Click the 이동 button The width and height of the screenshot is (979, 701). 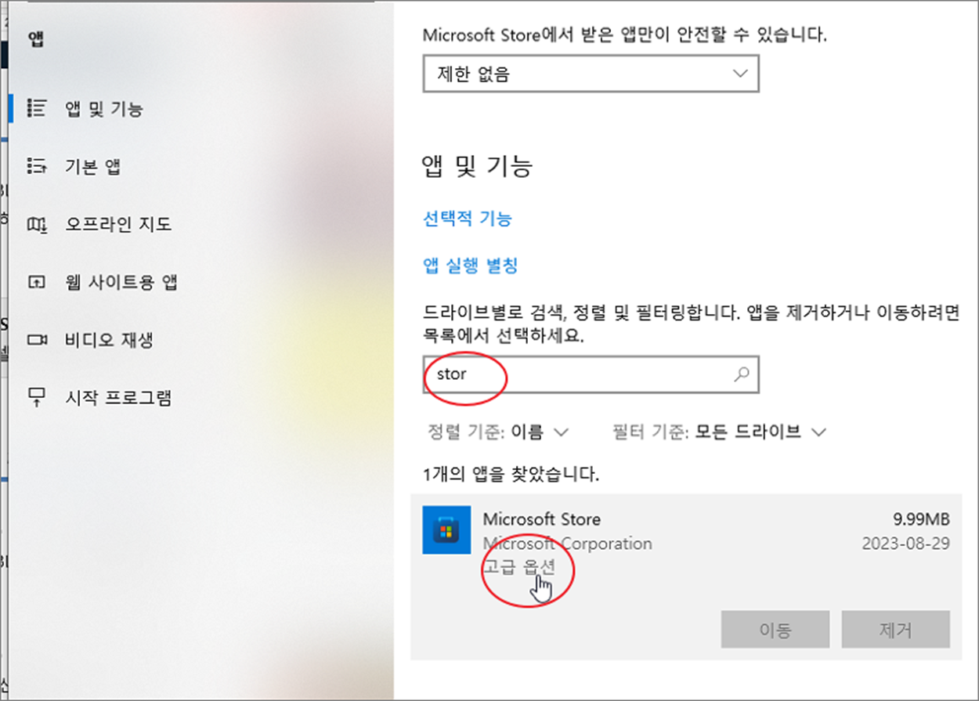click(775, 629)
